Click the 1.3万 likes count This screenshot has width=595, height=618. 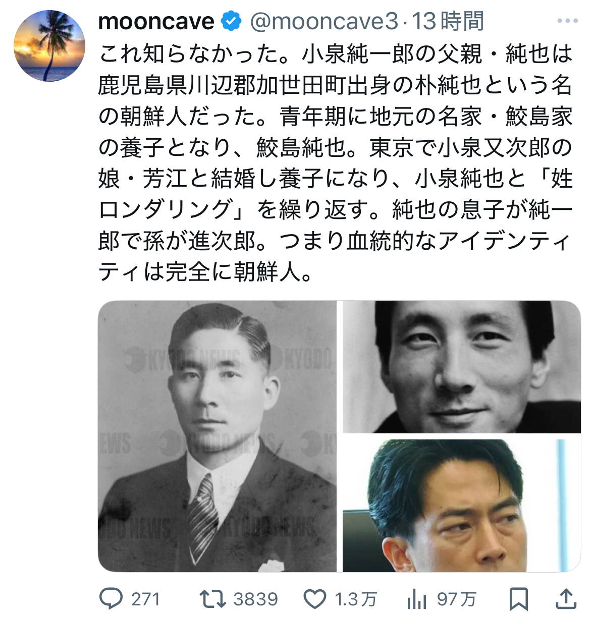[x=356, y=599]
